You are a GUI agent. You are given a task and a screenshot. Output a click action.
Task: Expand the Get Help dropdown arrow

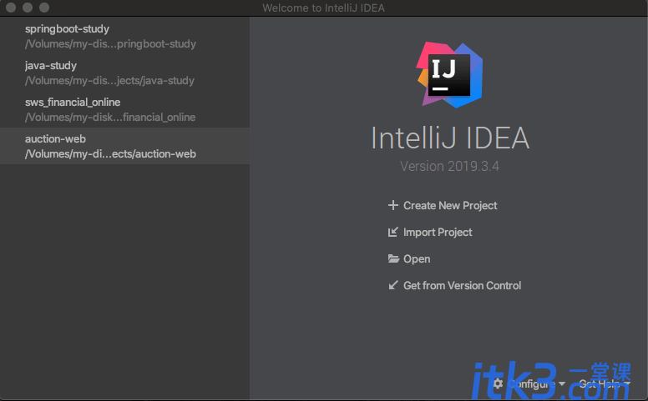[627, 384]
